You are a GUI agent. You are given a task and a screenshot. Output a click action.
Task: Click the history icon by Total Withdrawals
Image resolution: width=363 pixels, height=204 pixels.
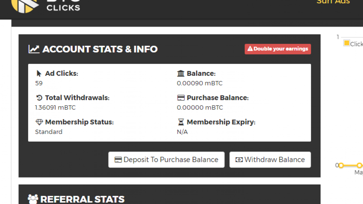pyautogui.click(x=39, y=98)
